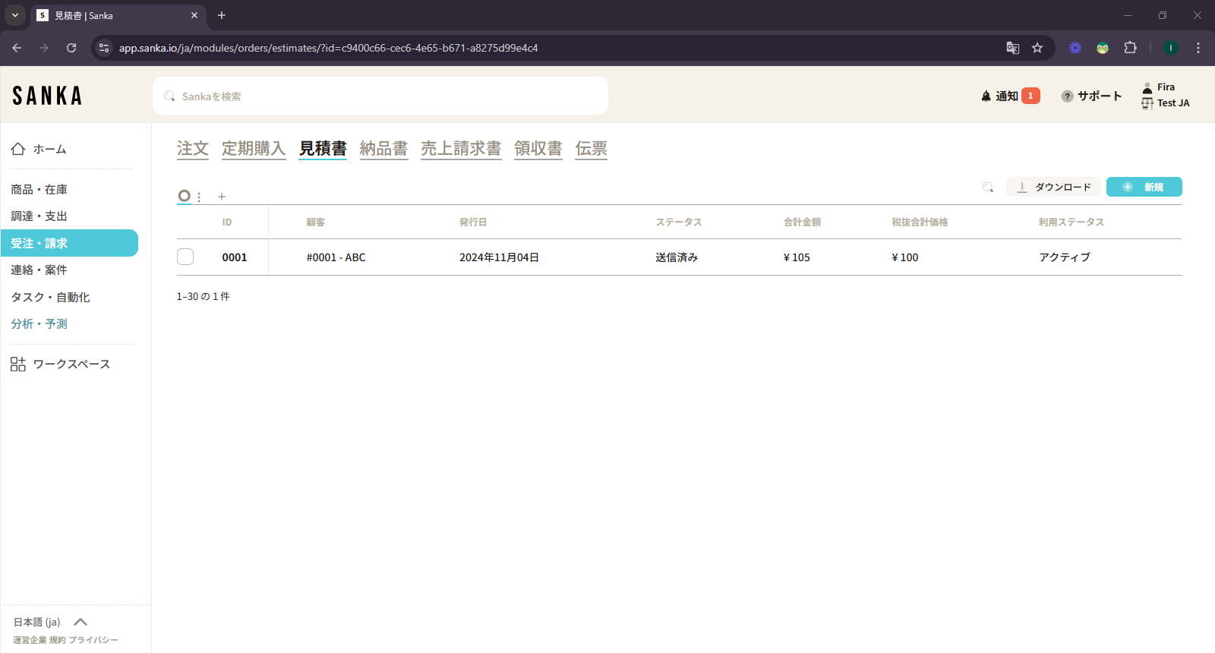
Task: Open browser Extensions puzzle icon
Action: pos(1130,48)
